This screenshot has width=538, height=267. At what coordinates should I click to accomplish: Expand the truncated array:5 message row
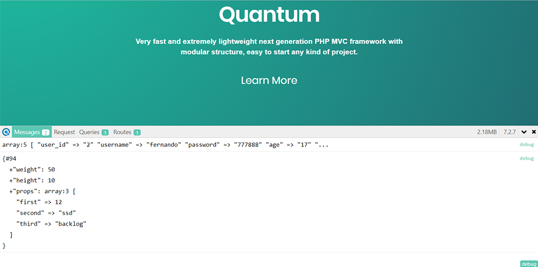165,145
